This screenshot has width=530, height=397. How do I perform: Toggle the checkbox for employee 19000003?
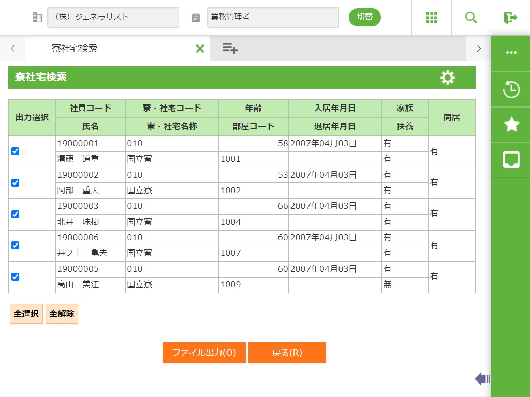pos(16,214)
